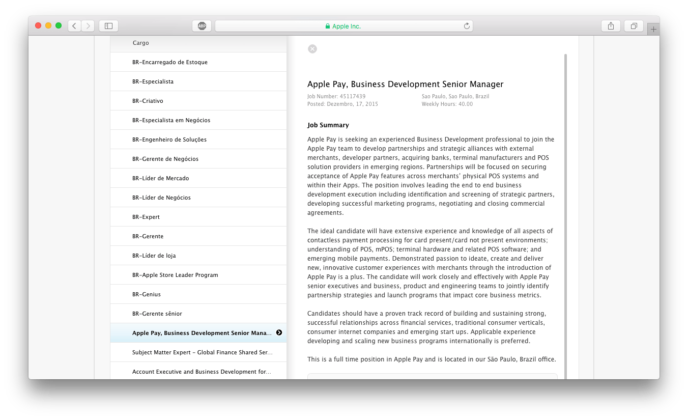Toggle the Safari sidebar button
Screen dimensions: 688x420
click(108, 26)
